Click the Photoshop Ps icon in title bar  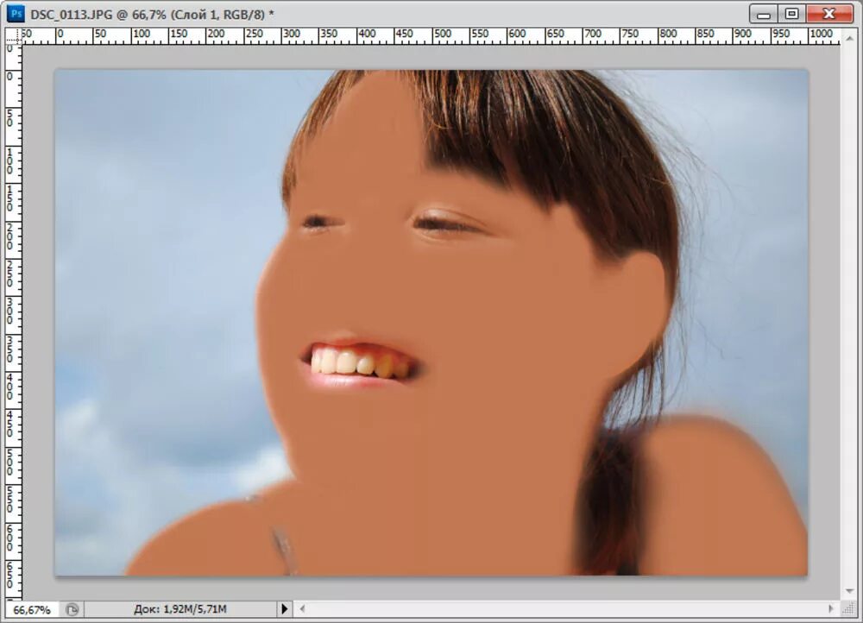coord(16,14)
